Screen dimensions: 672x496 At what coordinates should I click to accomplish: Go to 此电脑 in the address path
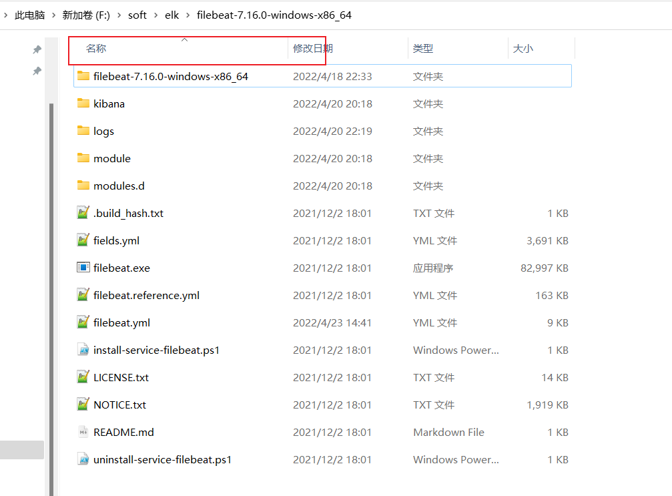pos(29,15)
